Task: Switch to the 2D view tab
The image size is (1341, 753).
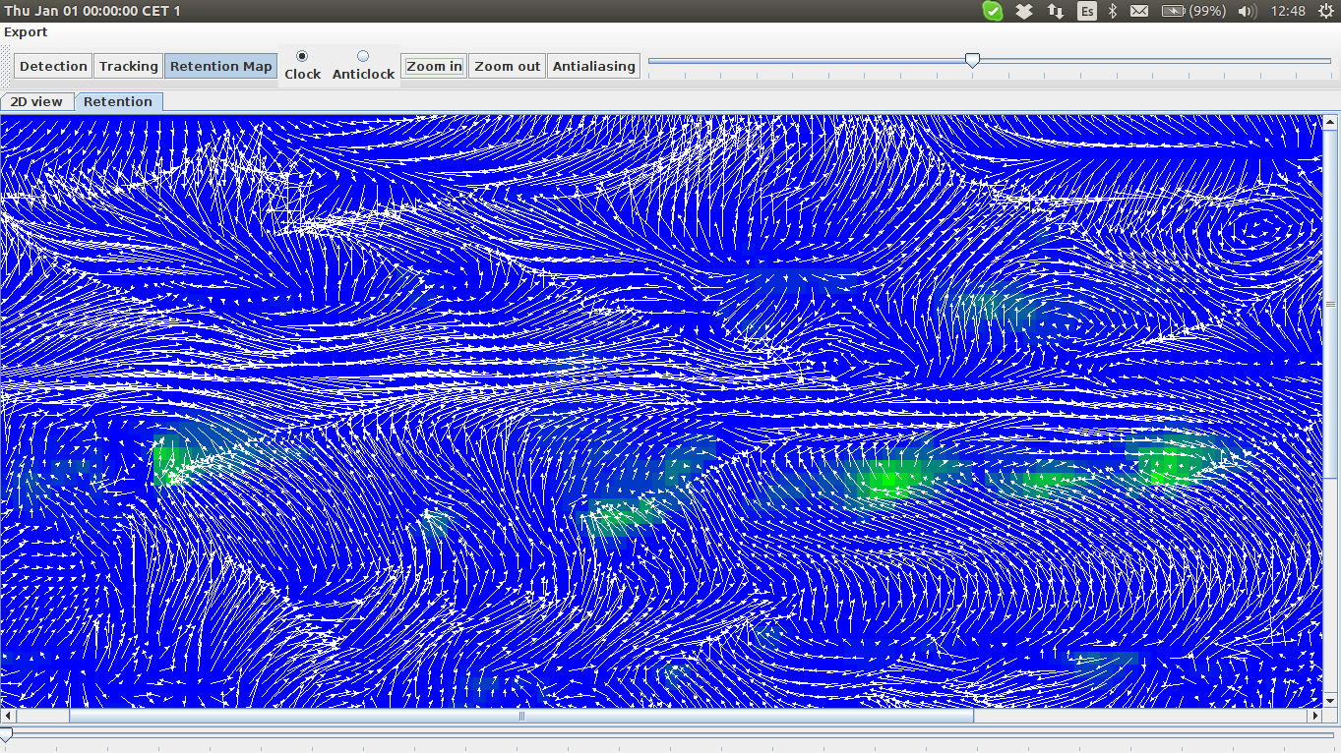Action: click(36, 101)
